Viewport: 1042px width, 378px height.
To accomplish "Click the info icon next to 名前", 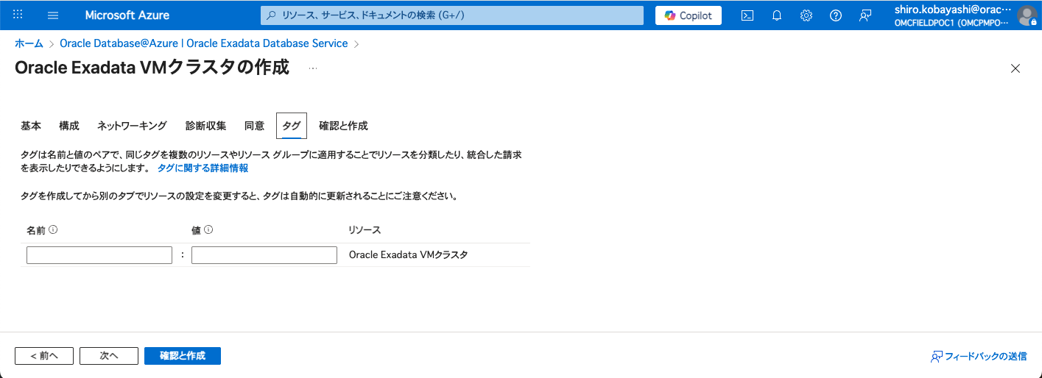I will click(x=53, y=229).
